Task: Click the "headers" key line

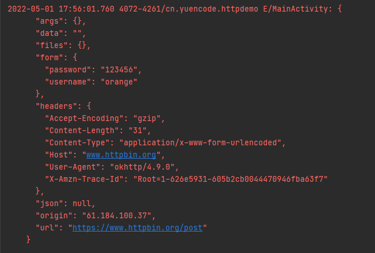Action: click(63, 107)
